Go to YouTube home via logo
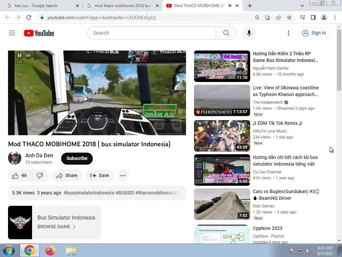 point(39,33)
